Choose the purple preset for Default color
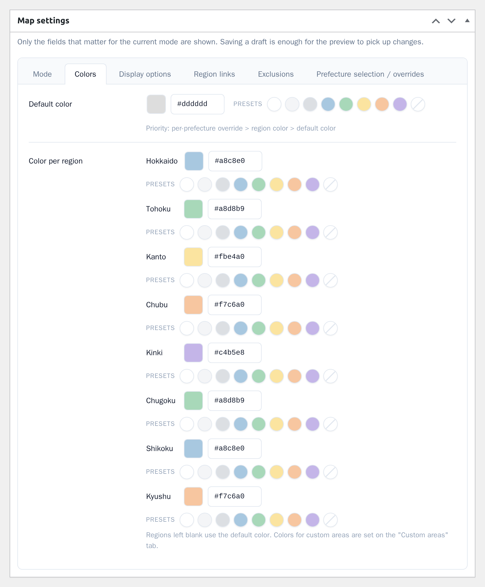The image size is (485, 587). point(400,104)
